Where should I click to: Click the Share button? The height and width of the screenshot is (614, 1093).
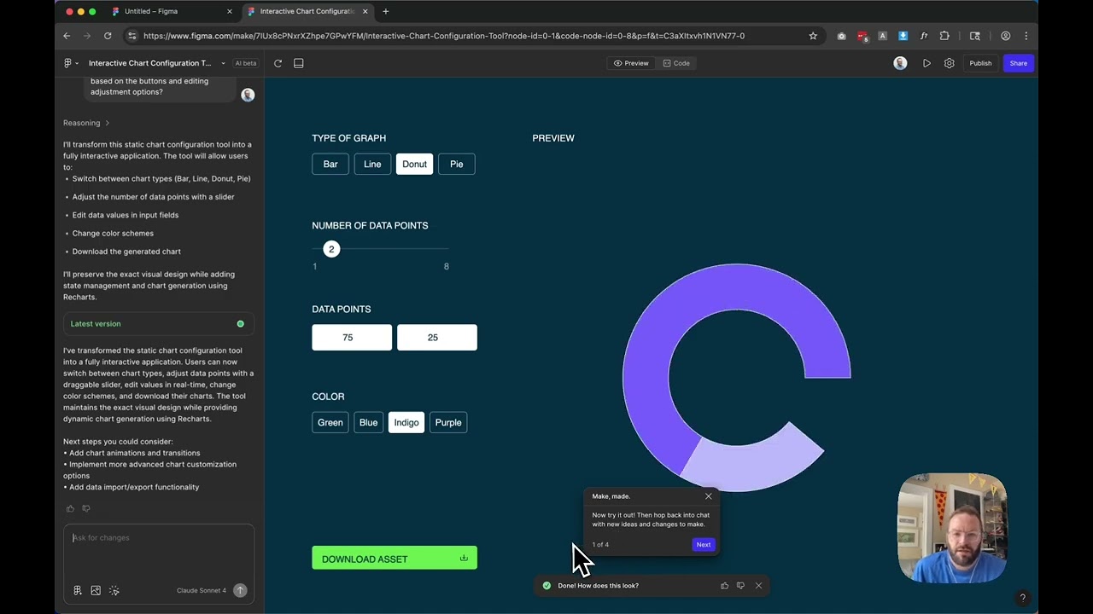1019,63
